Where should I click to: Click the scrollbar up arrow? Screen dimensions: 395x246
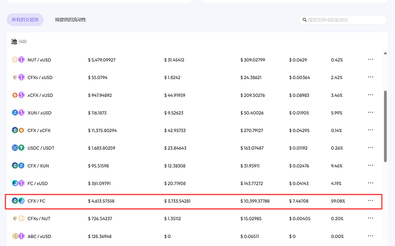tap(385, 53)
